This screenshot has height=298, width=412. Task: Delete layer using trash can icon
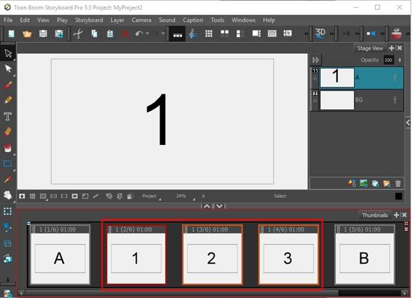point(399,184)
